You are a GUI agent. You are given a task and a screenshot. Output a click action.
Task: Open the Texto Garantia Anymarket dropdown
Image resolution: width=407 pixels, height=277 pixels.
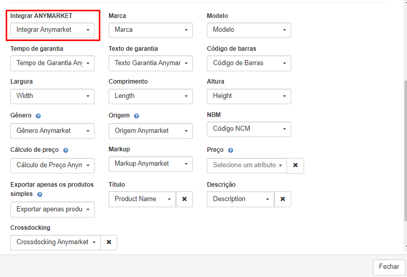tap(151, 63)
